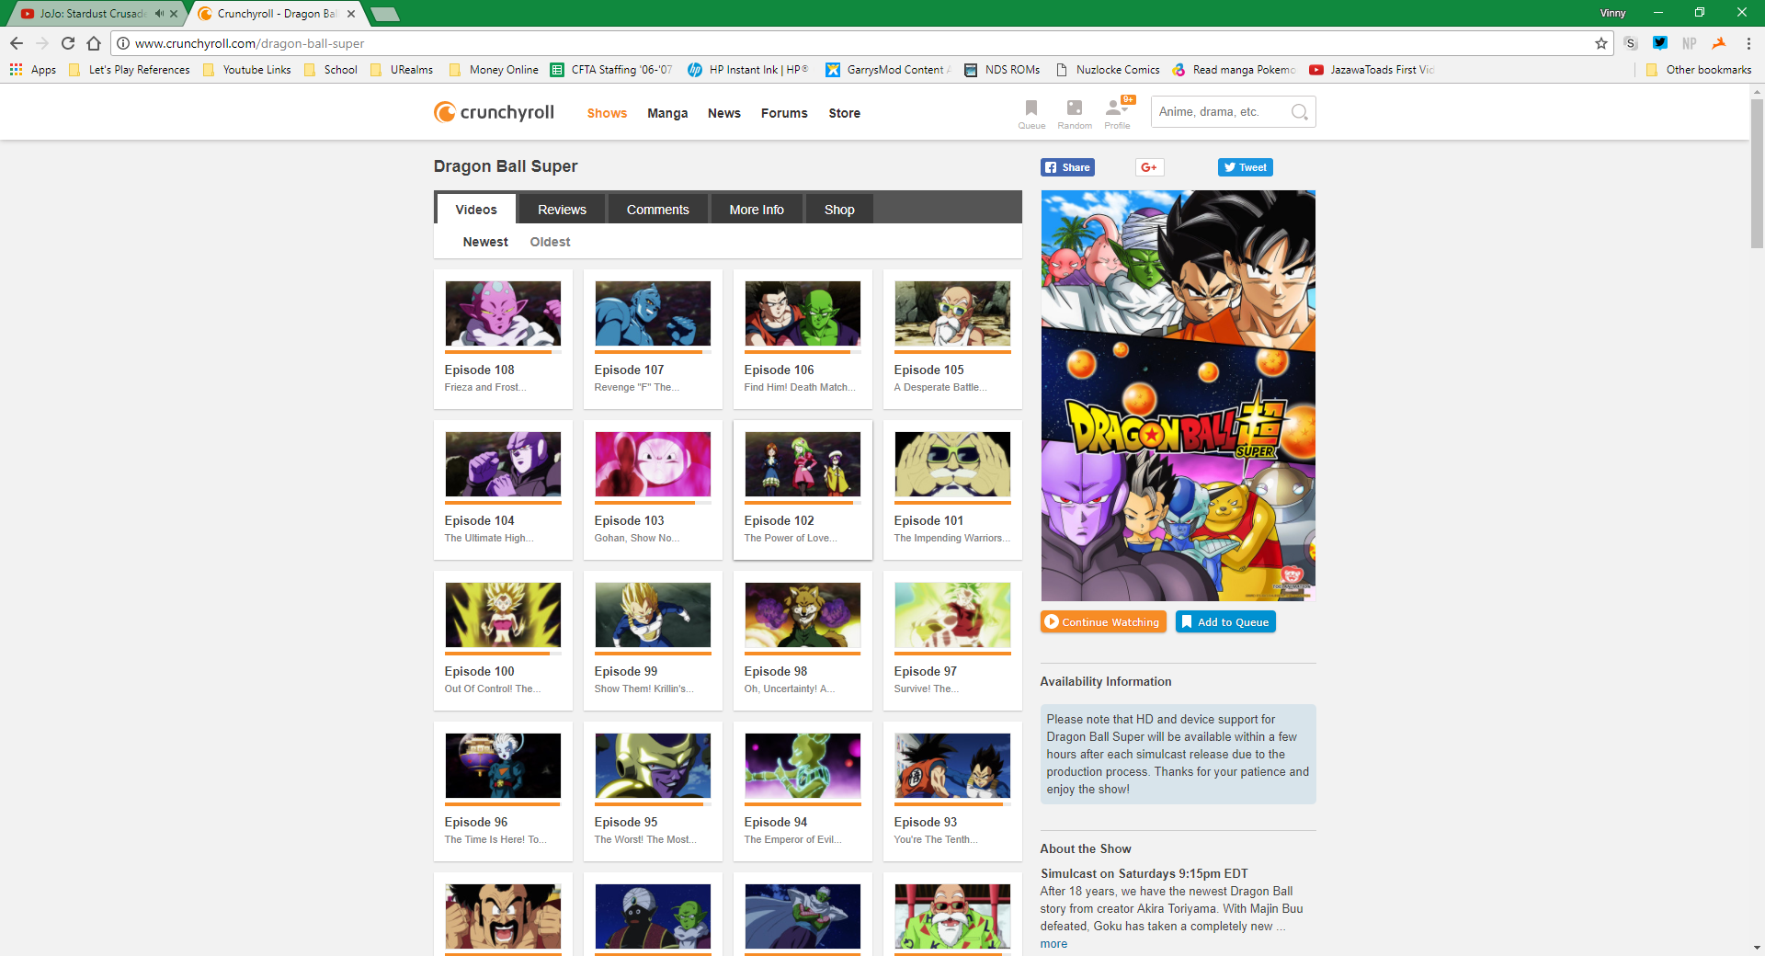Click the S extension icon

point(1631,43)
